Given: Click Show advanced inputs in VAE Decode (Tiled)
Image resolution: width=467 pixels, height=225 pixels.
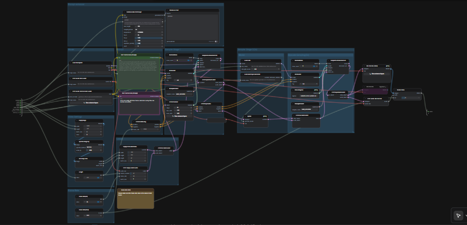Looking at the screenshot, I should point(377,74).
